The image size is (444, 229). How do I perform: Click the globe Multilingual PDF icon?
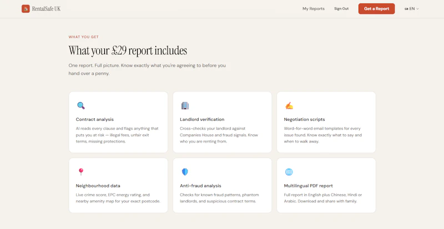coord(289,172)
